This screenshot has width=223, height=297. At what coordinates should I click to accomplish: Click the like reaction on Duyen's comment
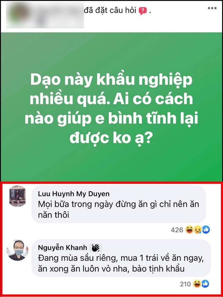[x=206, y=230]
